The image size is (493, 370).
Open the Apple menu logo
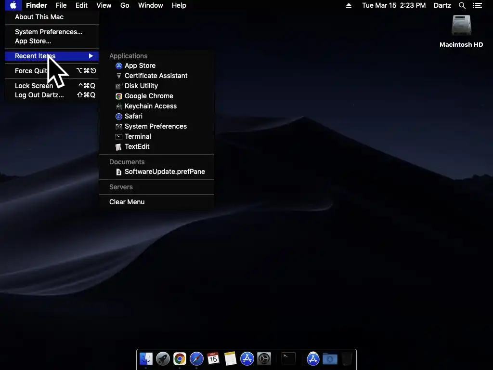click(x=13, y=5)
